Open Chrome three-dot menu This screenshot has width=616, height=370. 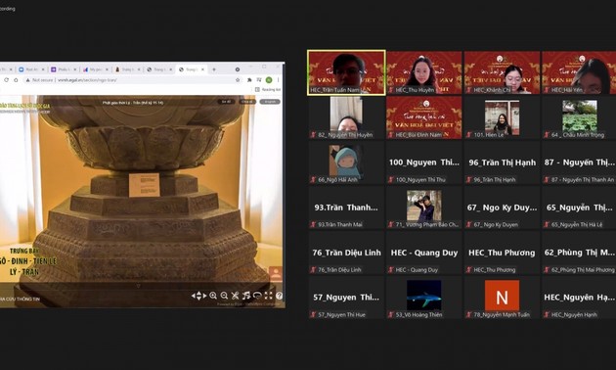coord(278,80)
